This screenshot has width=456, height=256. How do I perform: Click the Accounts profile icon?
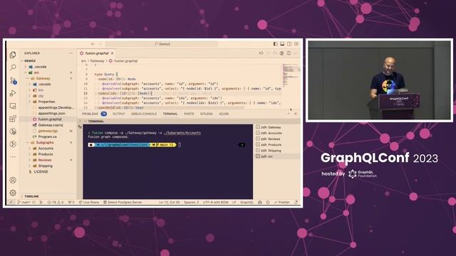pos(13,180)
